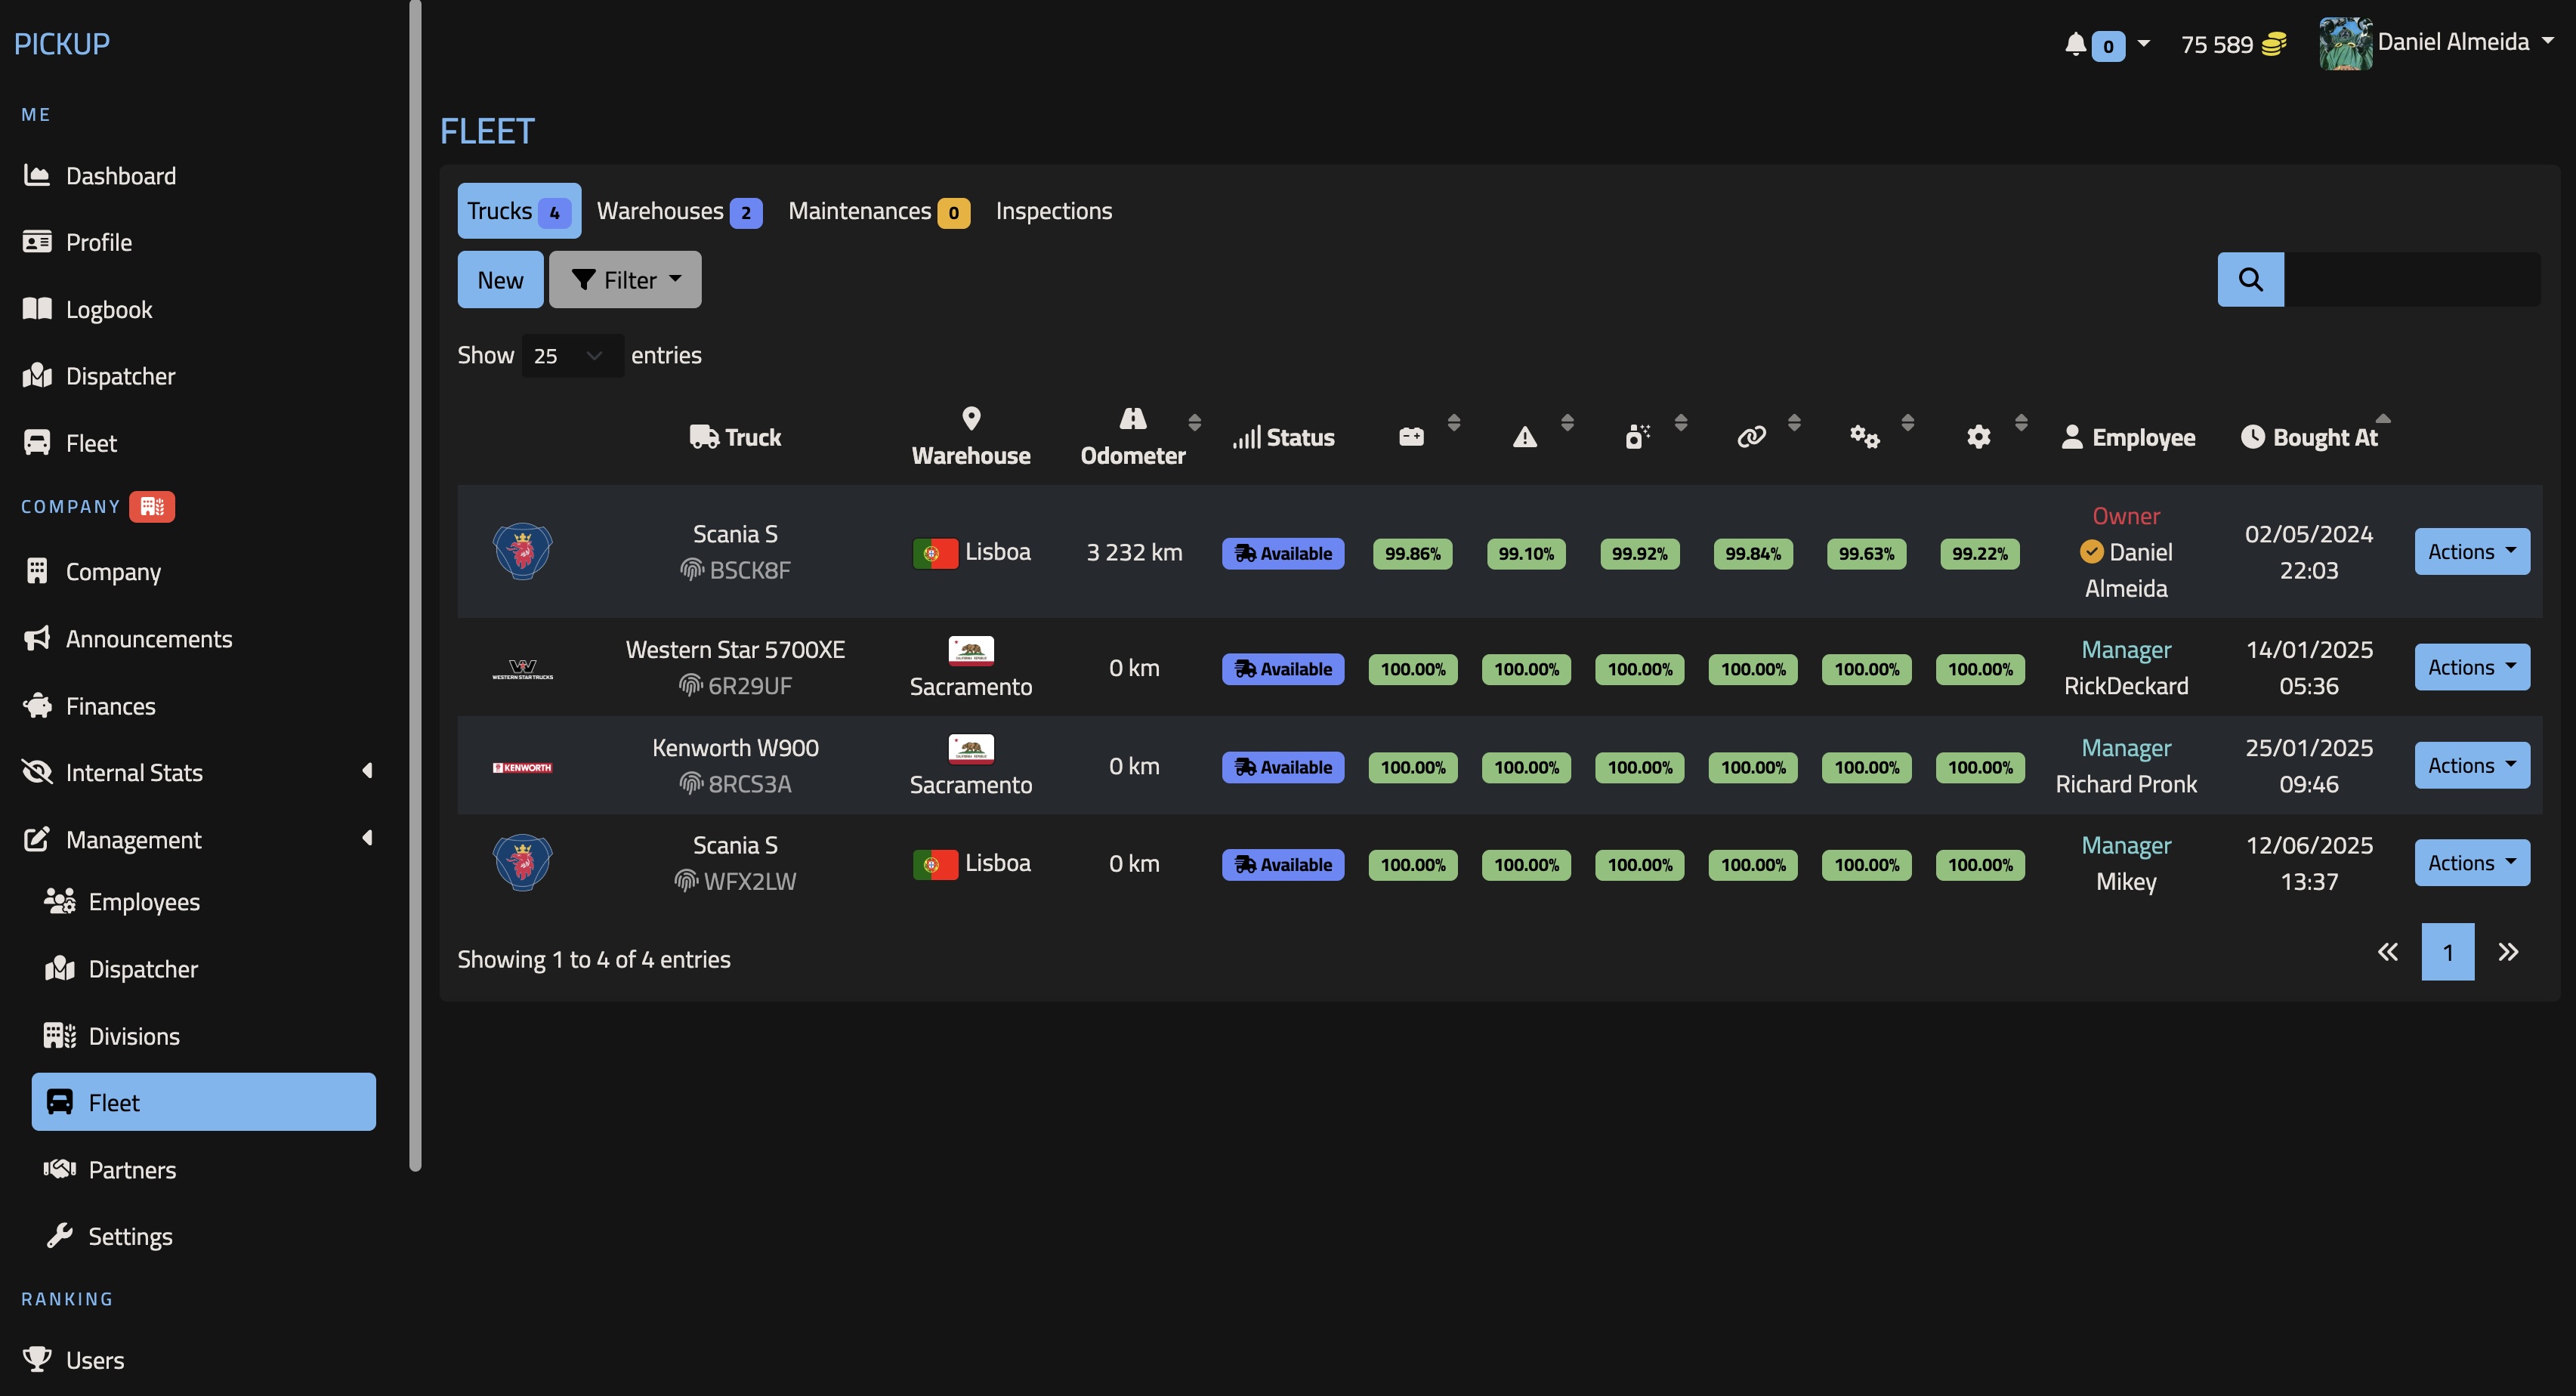Click the New truck button
The image size is (2576, 1396).
click(500, 280)
